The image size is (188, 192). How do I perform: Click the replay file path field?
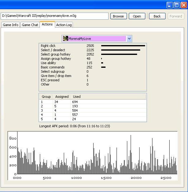tap(55, 16)
